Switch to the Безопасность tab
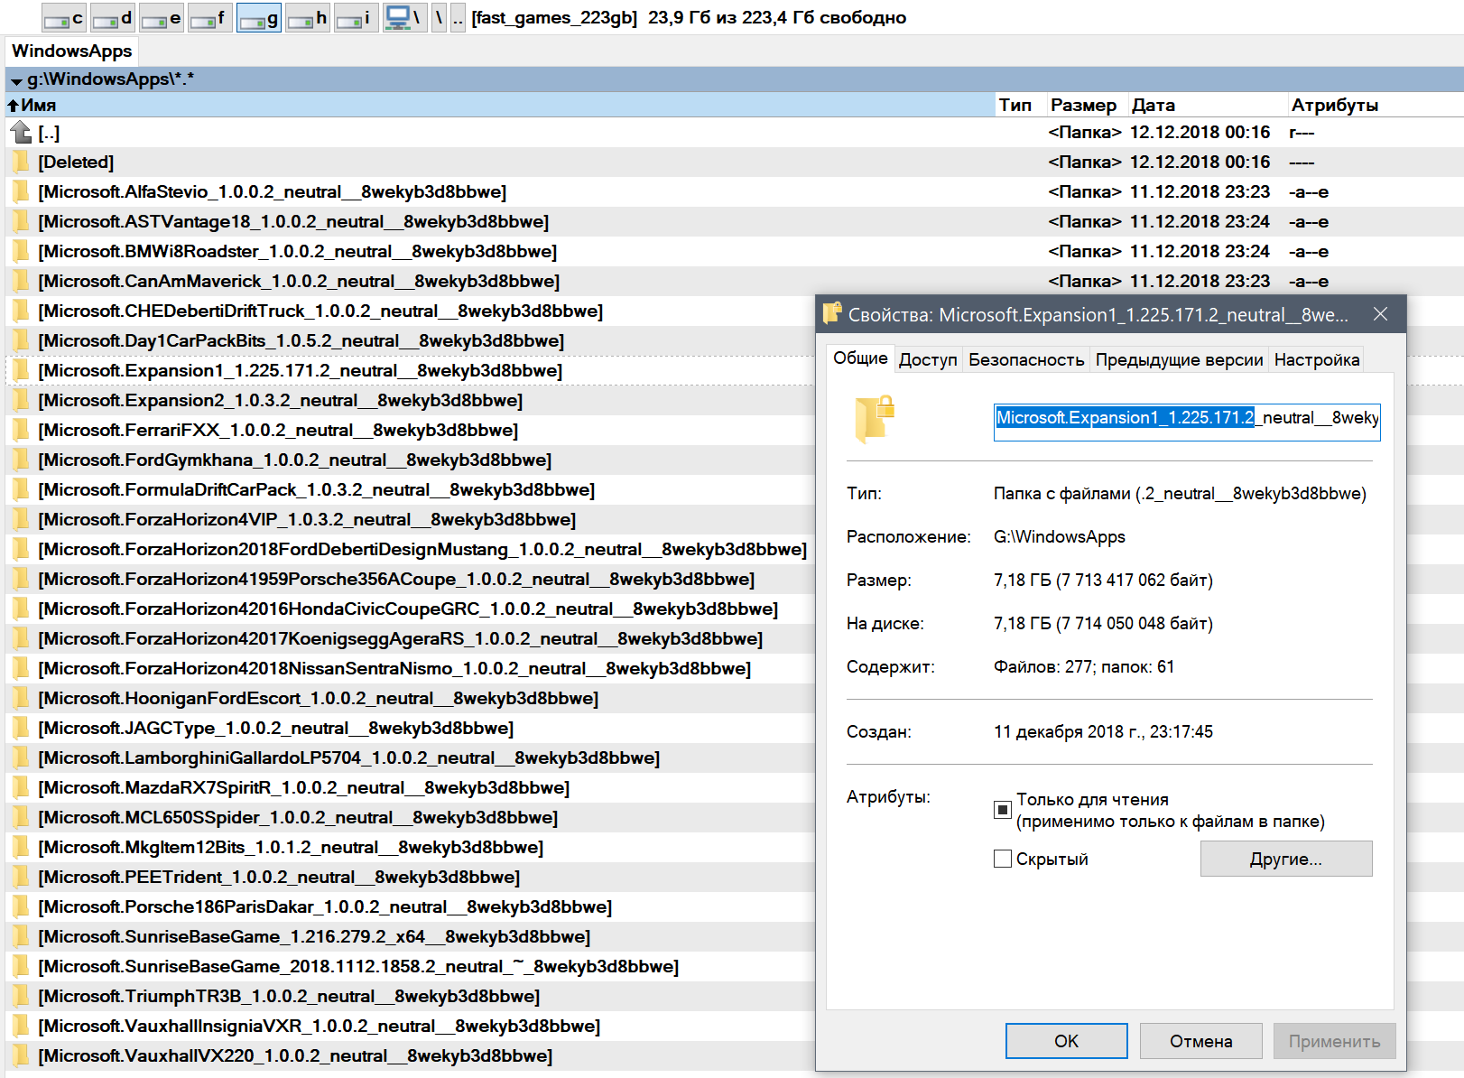This screenshot has width=1464, height=1078. [x=1026, y=360]
